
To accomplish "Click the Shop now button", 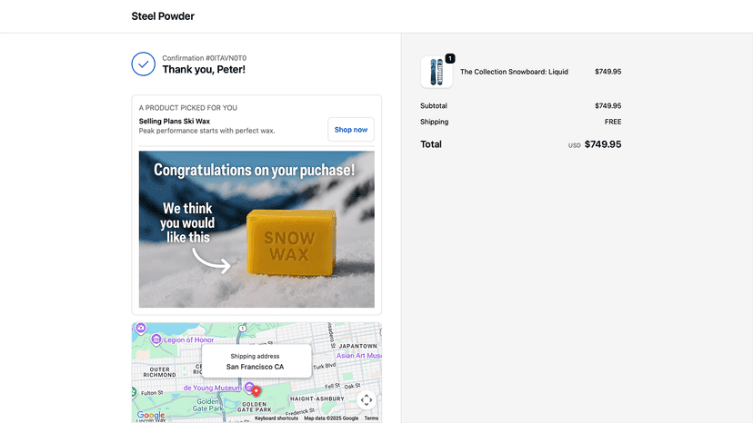I will click(351, 130).
